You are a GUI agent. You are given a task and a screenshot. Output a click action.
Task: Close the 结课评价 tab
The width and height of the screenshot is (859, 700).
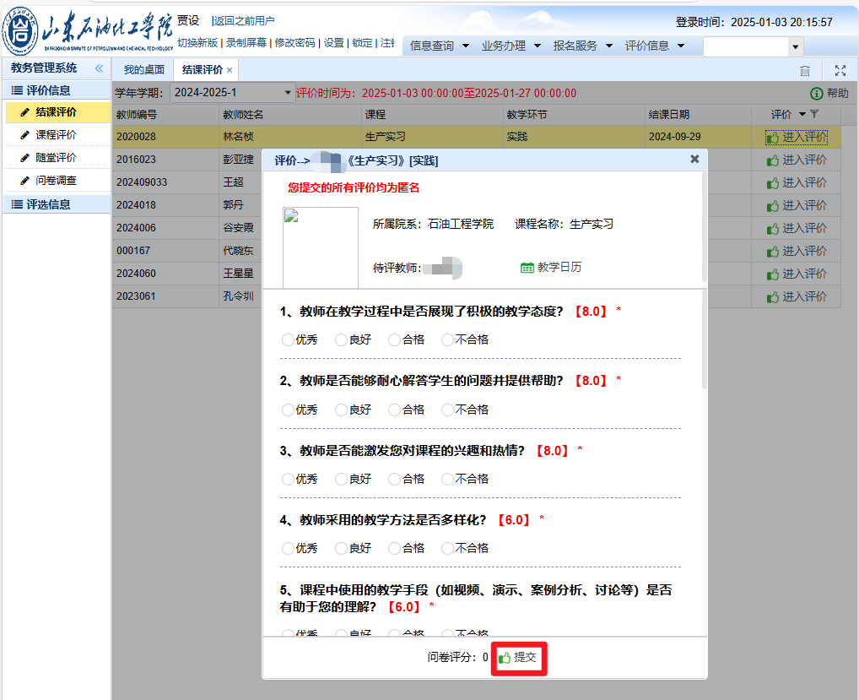[x=230, y=70]
